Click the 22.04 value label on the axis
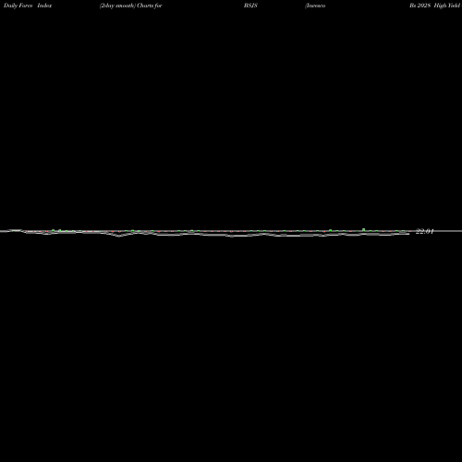 pyautogui.click(x=425, y=231)
